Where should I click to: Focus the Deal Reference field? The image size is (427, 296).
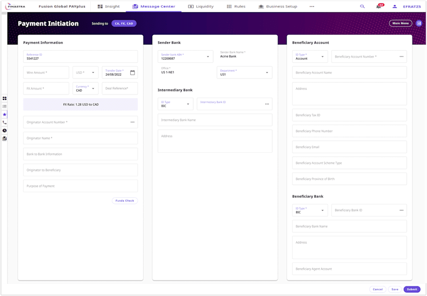[120, 88]
